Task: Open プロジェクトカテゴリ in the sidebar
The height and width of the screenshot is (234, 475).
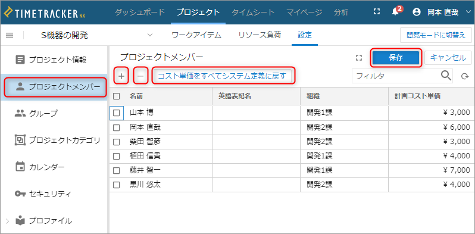Action: click(64, 140)
